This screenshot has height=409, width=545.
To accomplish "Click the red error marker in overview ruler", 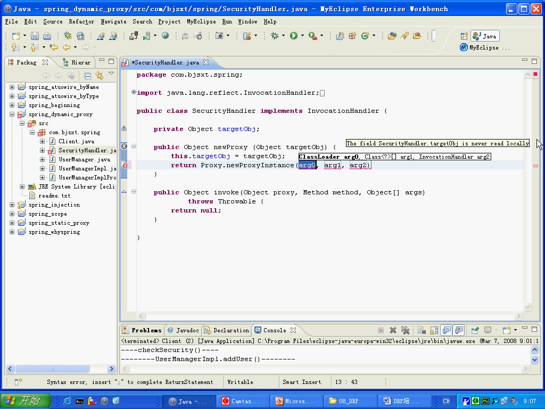I will (x=535, y=166).
